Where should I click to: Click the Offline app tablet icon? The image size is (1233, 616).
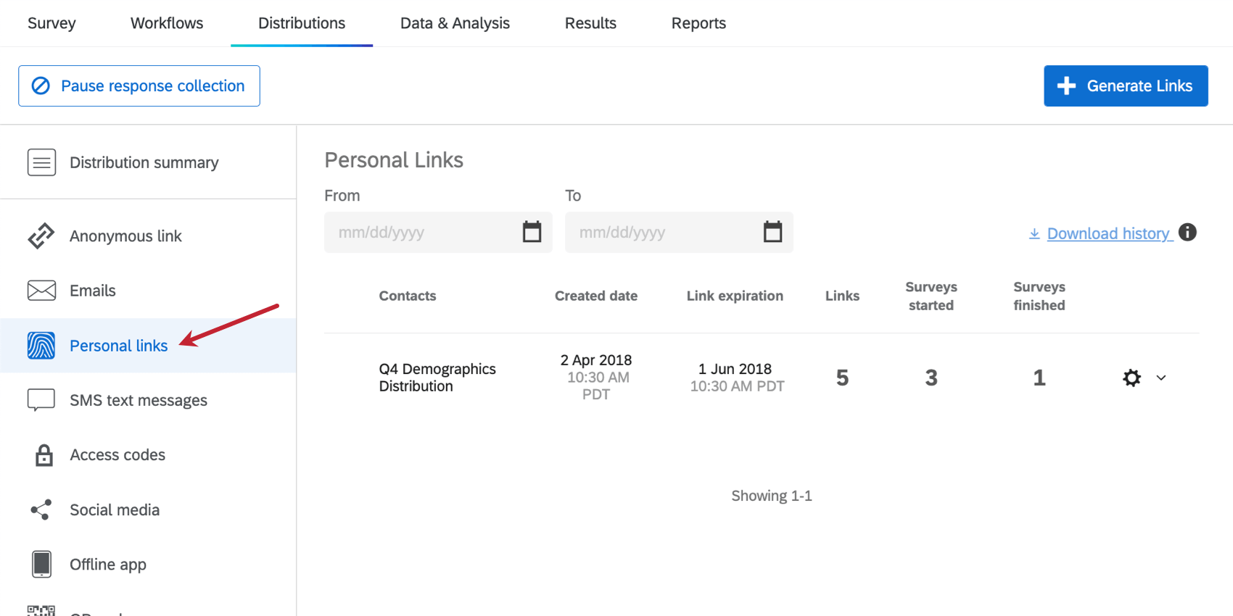(x=42, y=564)
